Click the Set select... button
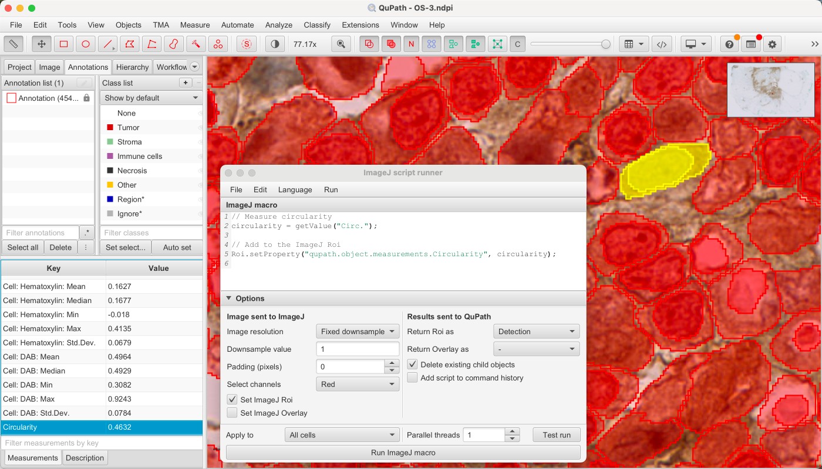The height and width of the screenshot is (469, 822). click(126, 247)
